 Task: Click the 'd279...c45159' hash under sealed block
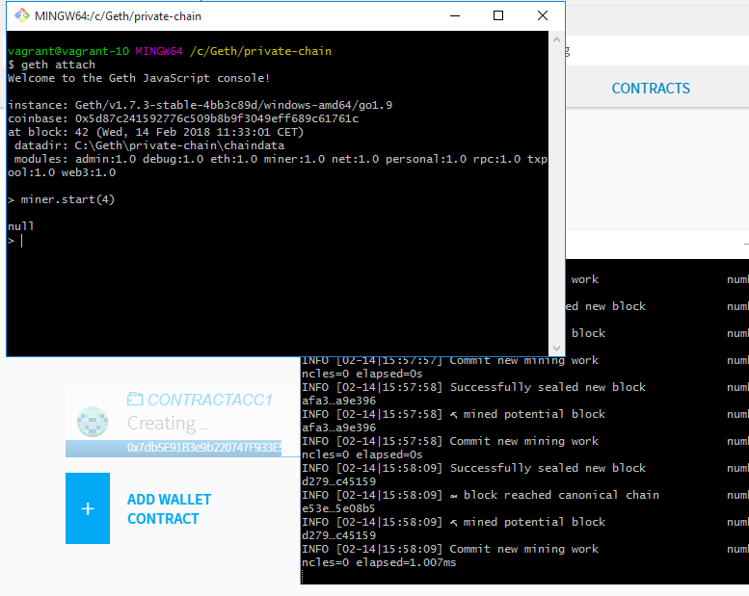click(x=338, y=481)
